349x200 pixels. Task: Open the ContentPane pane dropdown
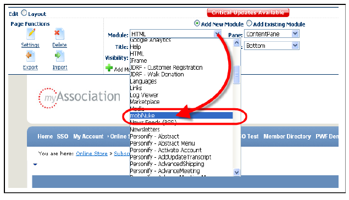(272, 34)
